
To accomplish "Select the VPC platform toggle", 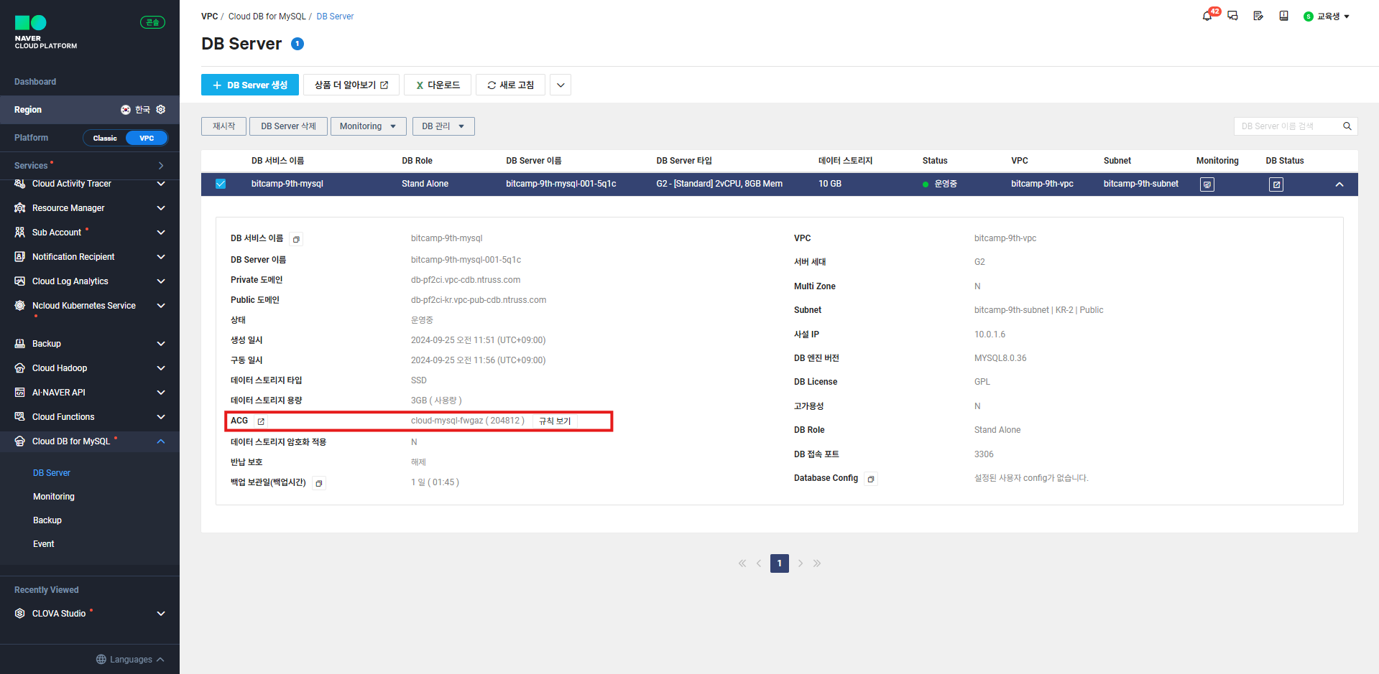I will [147, 138].
